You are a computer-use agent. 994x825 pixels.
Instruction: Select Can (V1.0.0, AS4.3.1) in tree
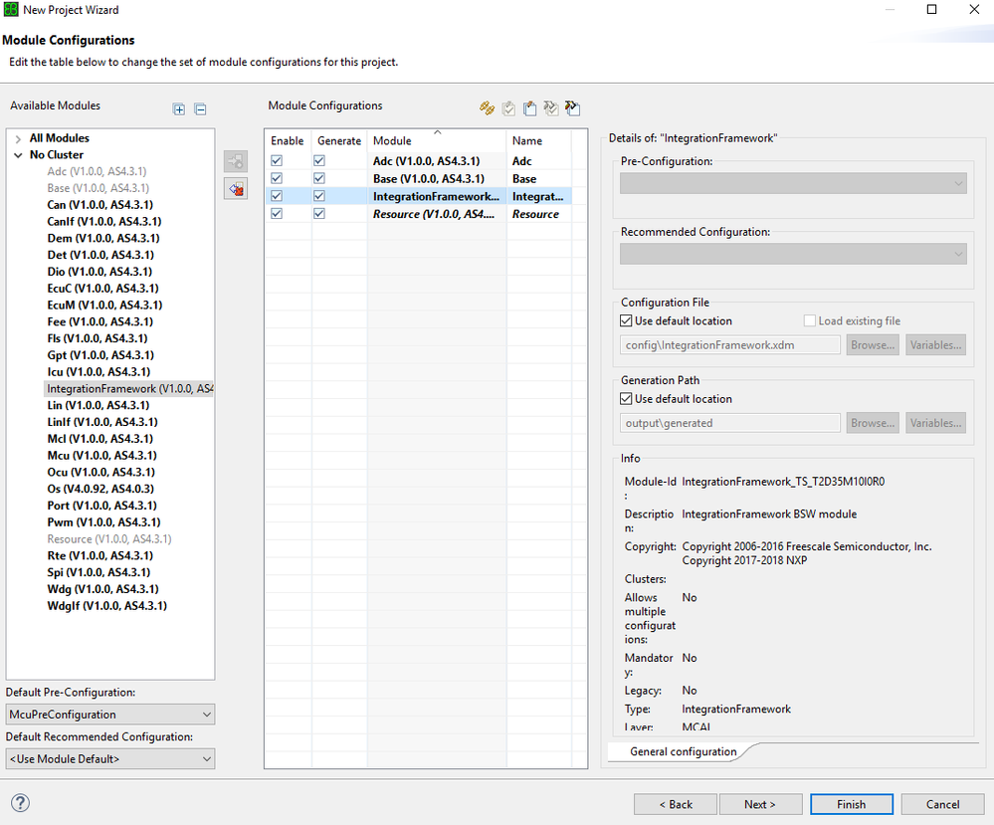click(x=100, y=205)
